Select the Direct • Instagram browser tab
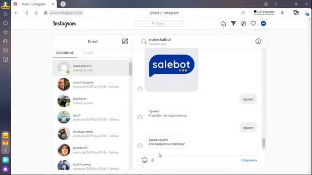The height and width of the screenshot is (175, 312). coord(34,4)
